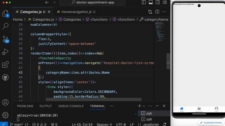Click the Customize Chrome button
Viewport: 225px width, 126px height.
tap(211, 122)
